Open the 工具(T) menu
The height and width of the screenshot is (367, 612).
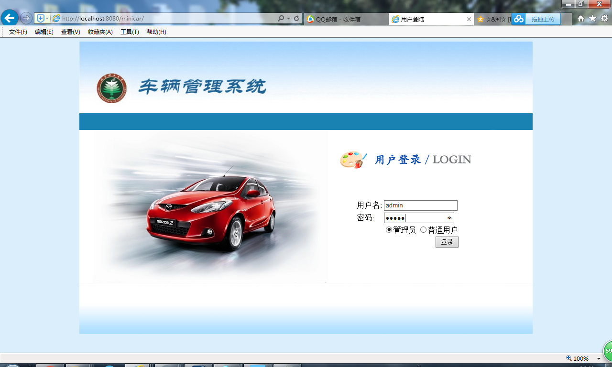click(x=129, y=32)
